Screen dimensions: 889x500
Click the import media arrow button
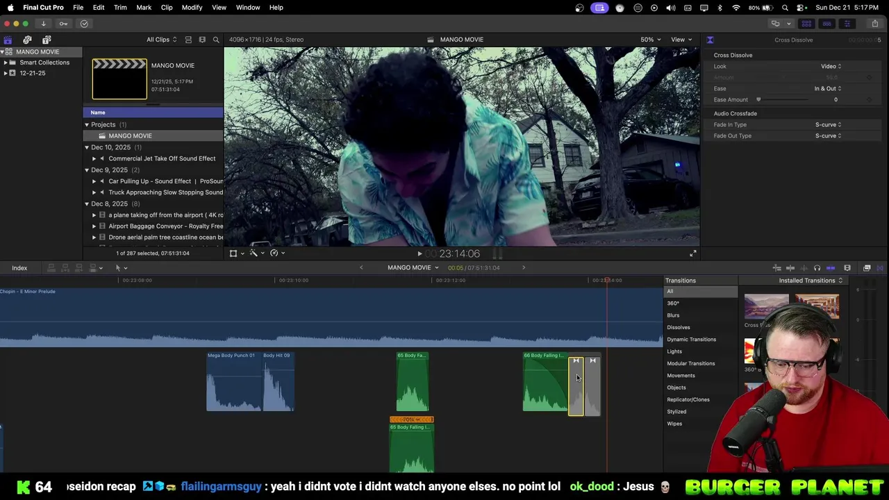click(43, 24)
